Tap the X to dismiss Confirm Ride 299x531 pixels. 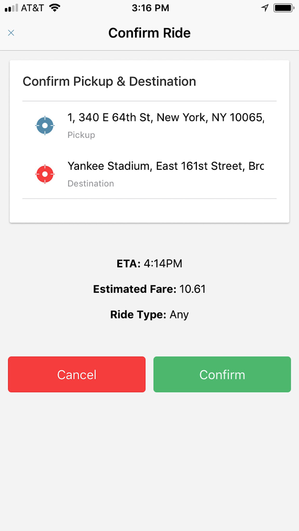[x=11, y=33]
